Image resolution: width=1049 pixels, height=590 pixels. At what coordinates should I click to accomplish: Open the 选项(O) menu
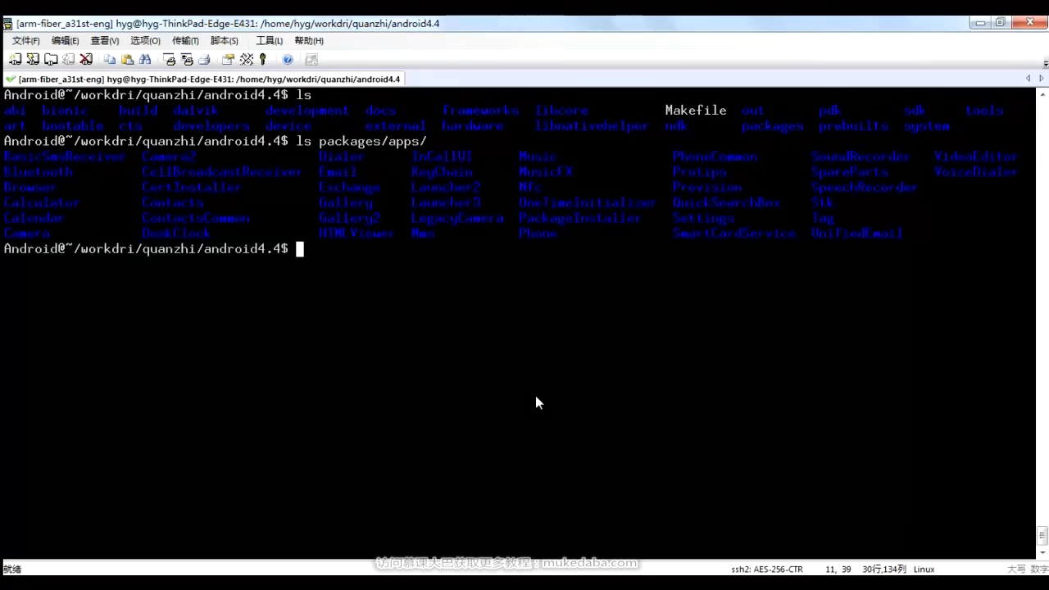click(145, 40)
